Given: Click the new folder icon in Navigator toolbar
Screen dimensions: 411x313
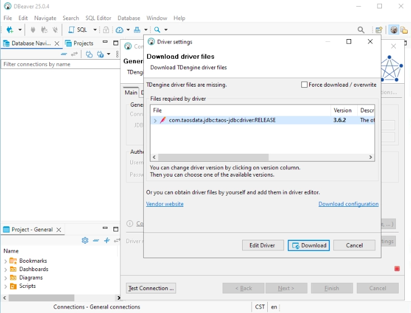Looking at the screenshot, I should point(89,54).
